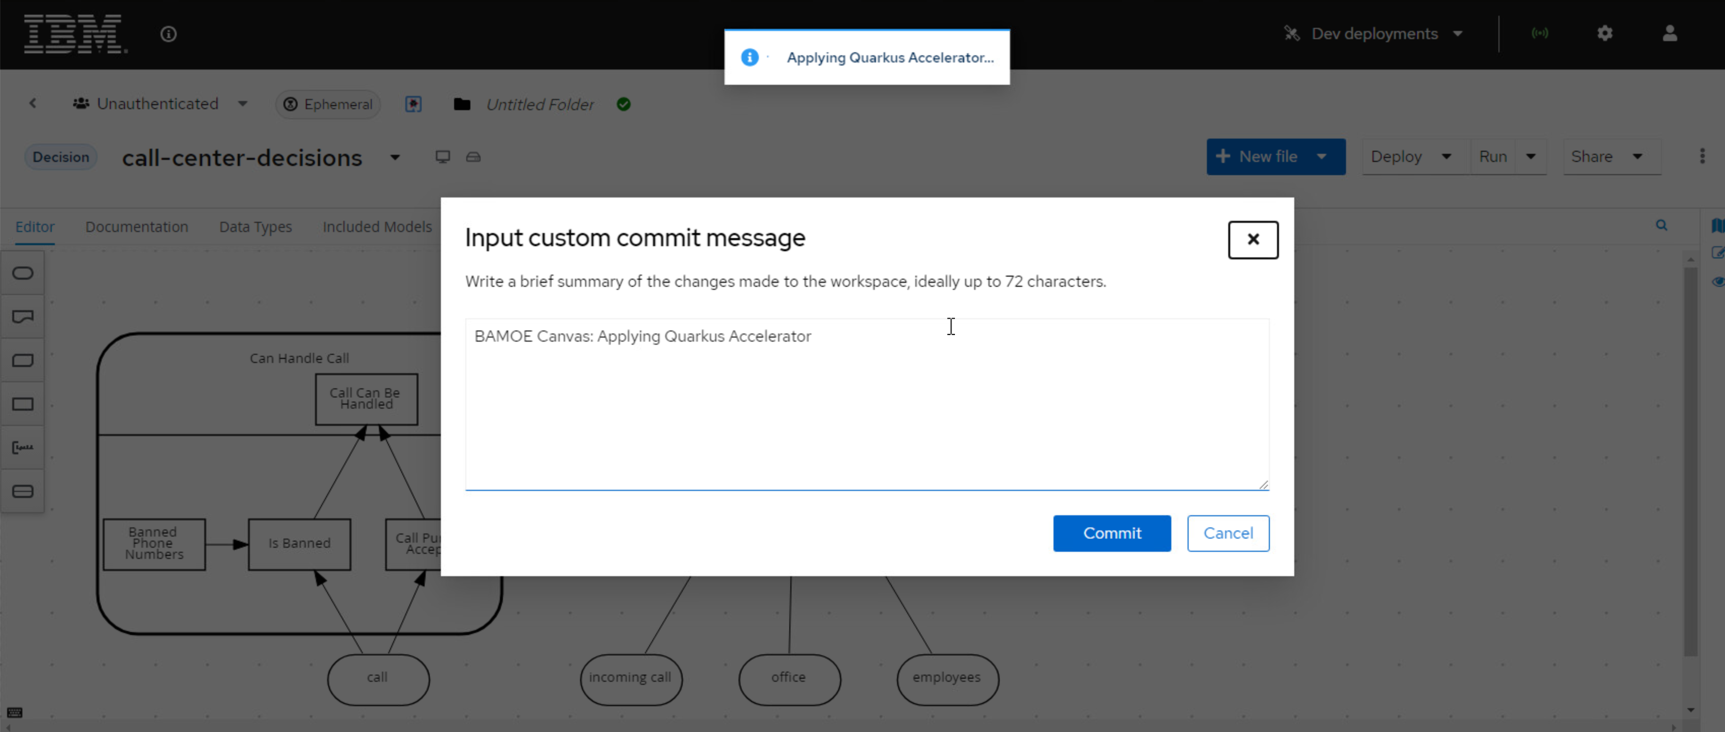Select the Text Annotation tool
Screen dimensions: 1725x732
[23, 447]
